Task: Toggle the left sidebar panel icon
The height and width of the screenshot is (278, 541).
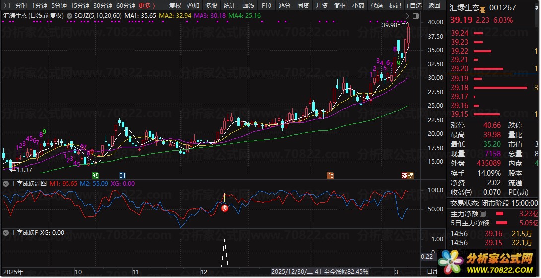Action: (x=6, y=6)
